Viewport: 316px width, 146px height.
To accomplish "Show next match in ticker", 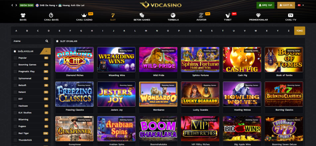I will tap(16, 5).
